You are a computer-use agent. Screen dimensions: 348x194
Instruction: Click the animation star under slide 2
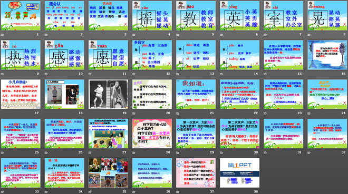(46, 35)
